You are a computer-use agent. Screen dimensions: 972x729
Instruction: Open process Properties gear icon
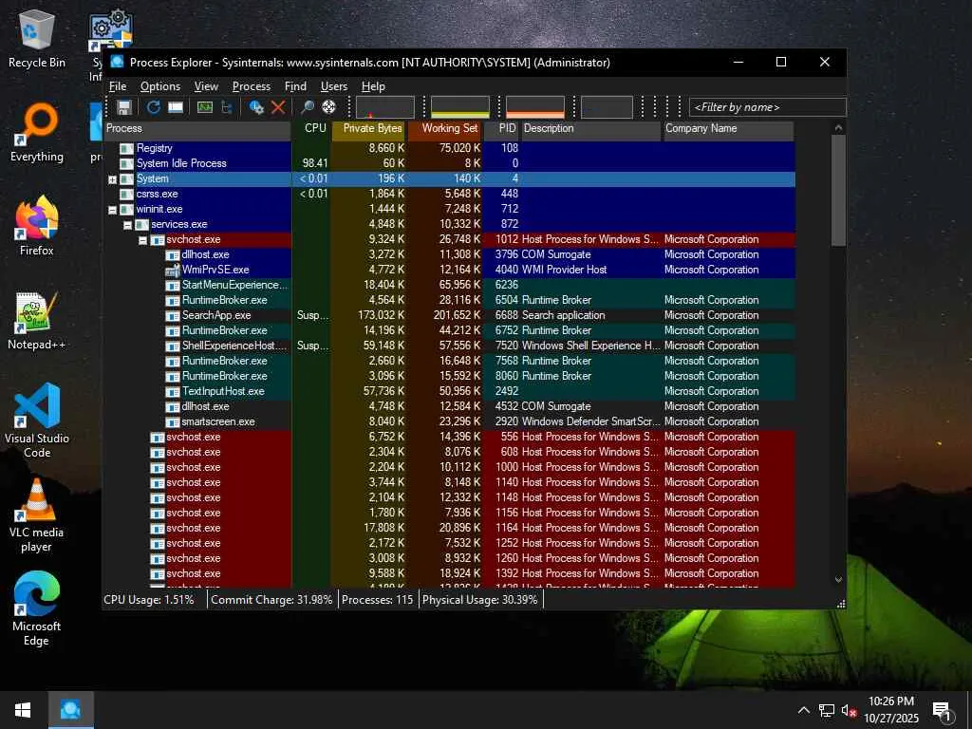tap(256, 107)
